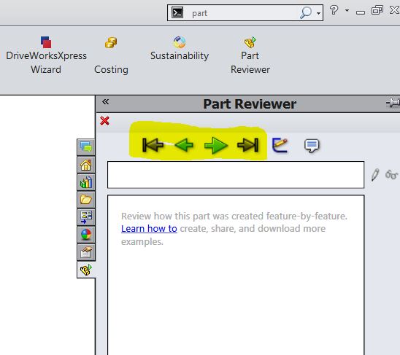The height and width of the screenshot is (355, 400).
Task: Start Part Reviewer from the ribbon
Action: click(250, 55)
